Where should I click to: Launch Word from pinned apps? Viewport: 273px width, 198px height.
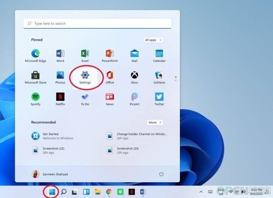tap(60, 56)
